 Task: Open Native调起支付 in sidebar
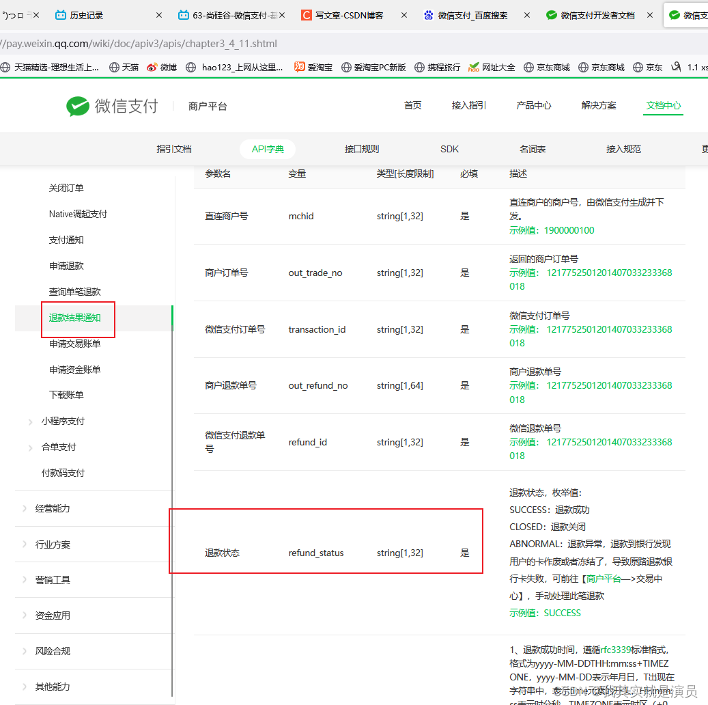click(78, 215)
